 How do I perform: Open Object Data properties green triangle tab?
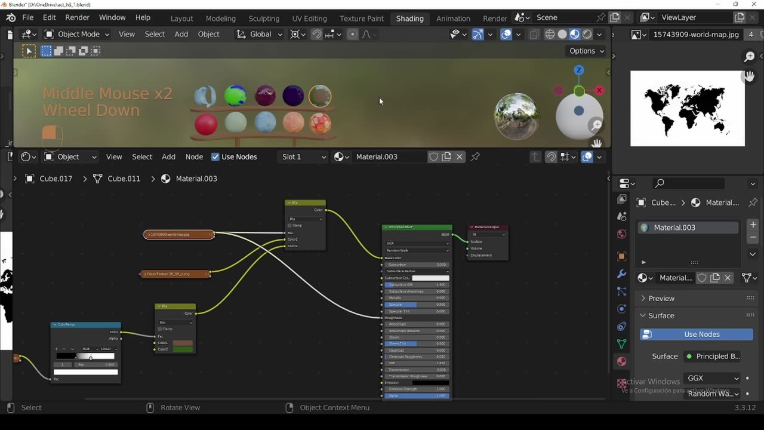622,343
